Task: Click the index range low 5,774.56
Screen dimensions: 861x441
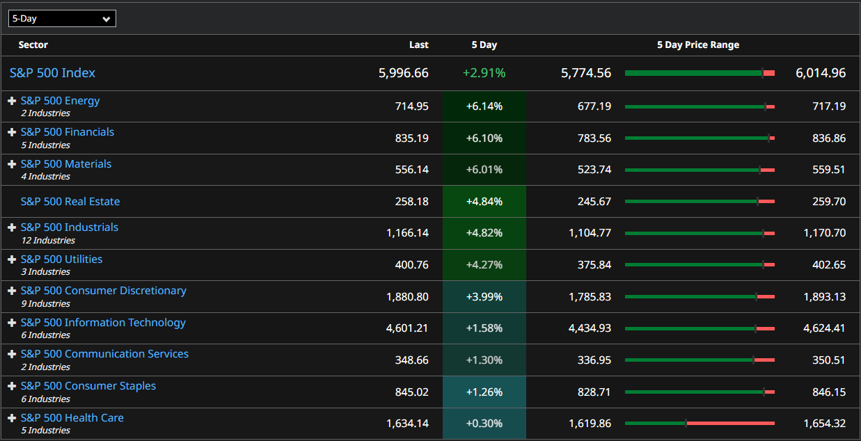Action: [586, 73]
